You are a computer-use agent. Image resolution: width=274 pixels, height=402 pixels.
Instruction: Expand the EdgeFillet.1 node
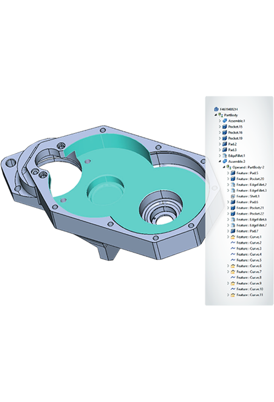220,156
